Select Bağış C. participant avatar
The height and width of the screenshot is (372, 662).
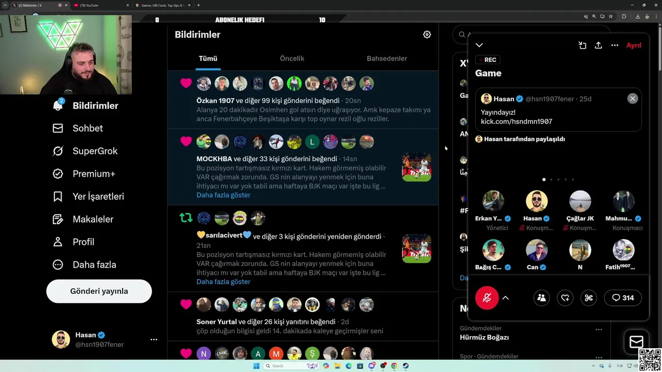pyautogui.click(x=493, y=251)
